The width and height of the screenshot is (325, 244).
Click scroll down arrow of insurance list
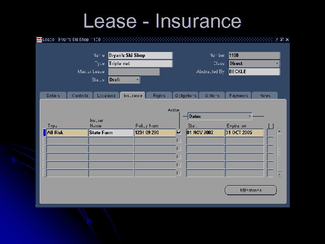point(279,174)
